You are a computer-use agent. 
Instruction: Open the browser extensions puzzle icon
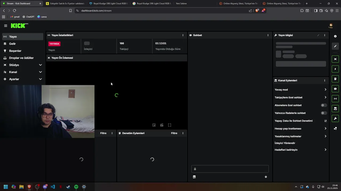[x=302, y=11]
